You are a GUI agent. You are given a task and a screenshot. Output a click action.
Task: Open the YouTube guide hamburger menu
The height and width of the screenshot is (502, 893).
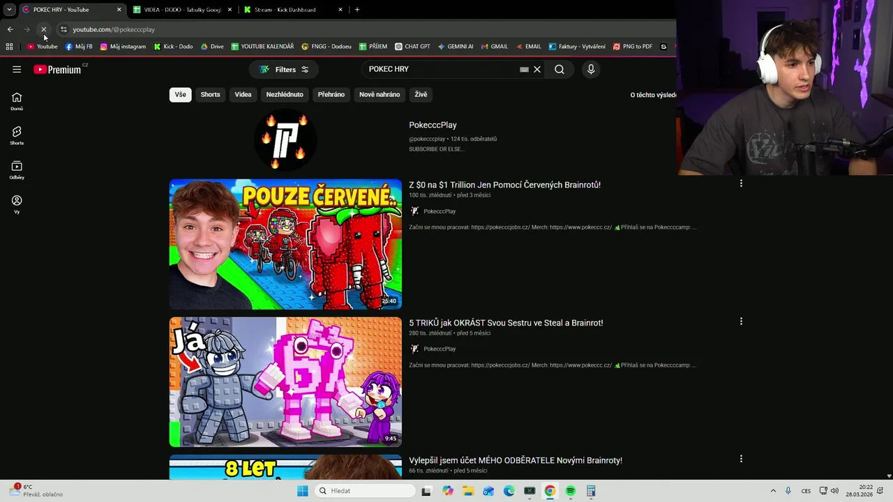(17, 69)
